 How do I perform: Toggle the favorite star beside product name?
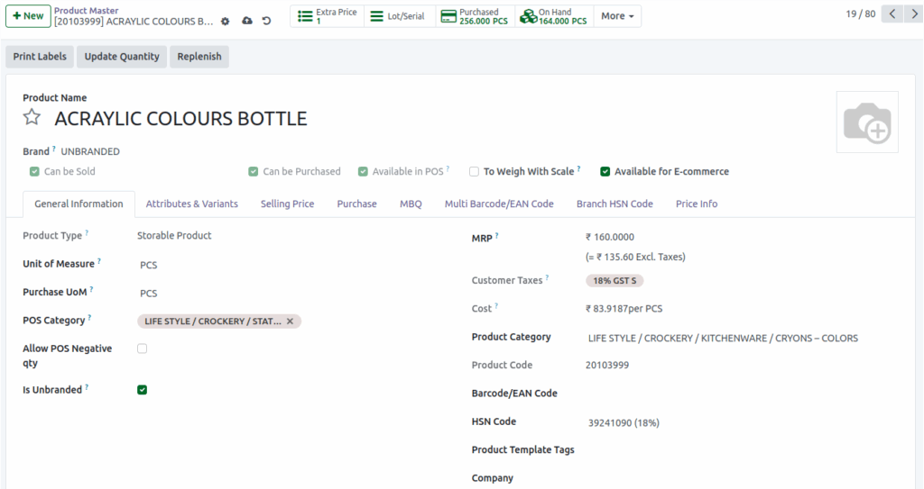32,117
